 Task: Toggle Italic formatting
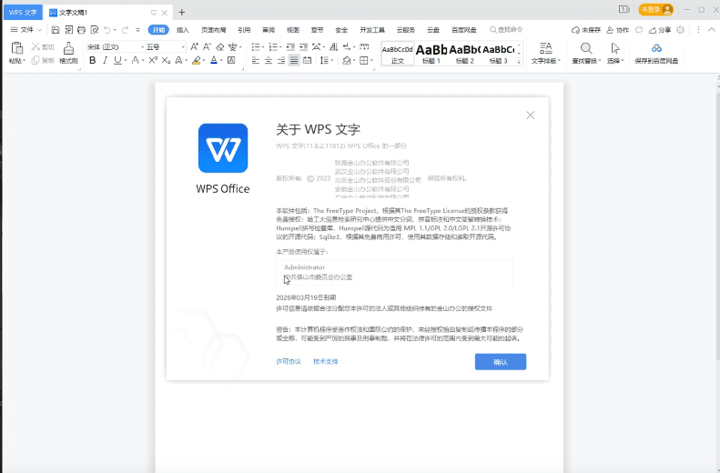(x=106, y=60)
